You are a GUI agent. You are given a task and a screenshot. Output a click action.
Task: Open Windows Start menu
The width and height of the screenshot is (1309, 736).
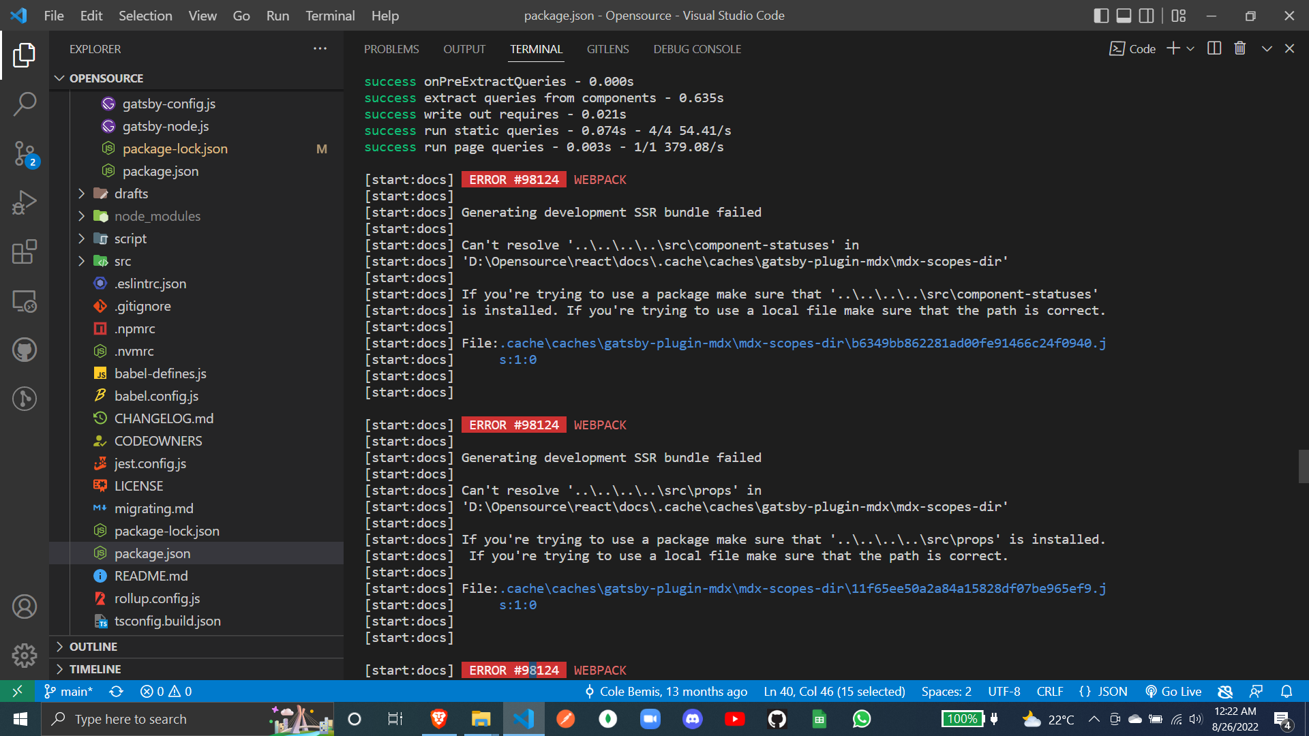(x=20, y=719)
